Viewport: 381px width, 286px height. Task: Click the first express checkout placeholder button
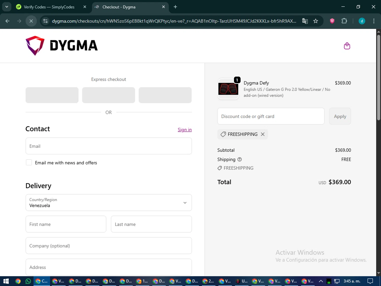coord(52,95)
